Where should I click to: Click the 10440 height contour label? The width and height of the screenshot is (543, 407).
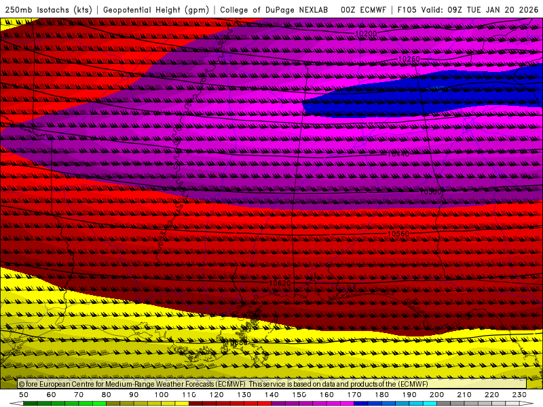[398, 154]
